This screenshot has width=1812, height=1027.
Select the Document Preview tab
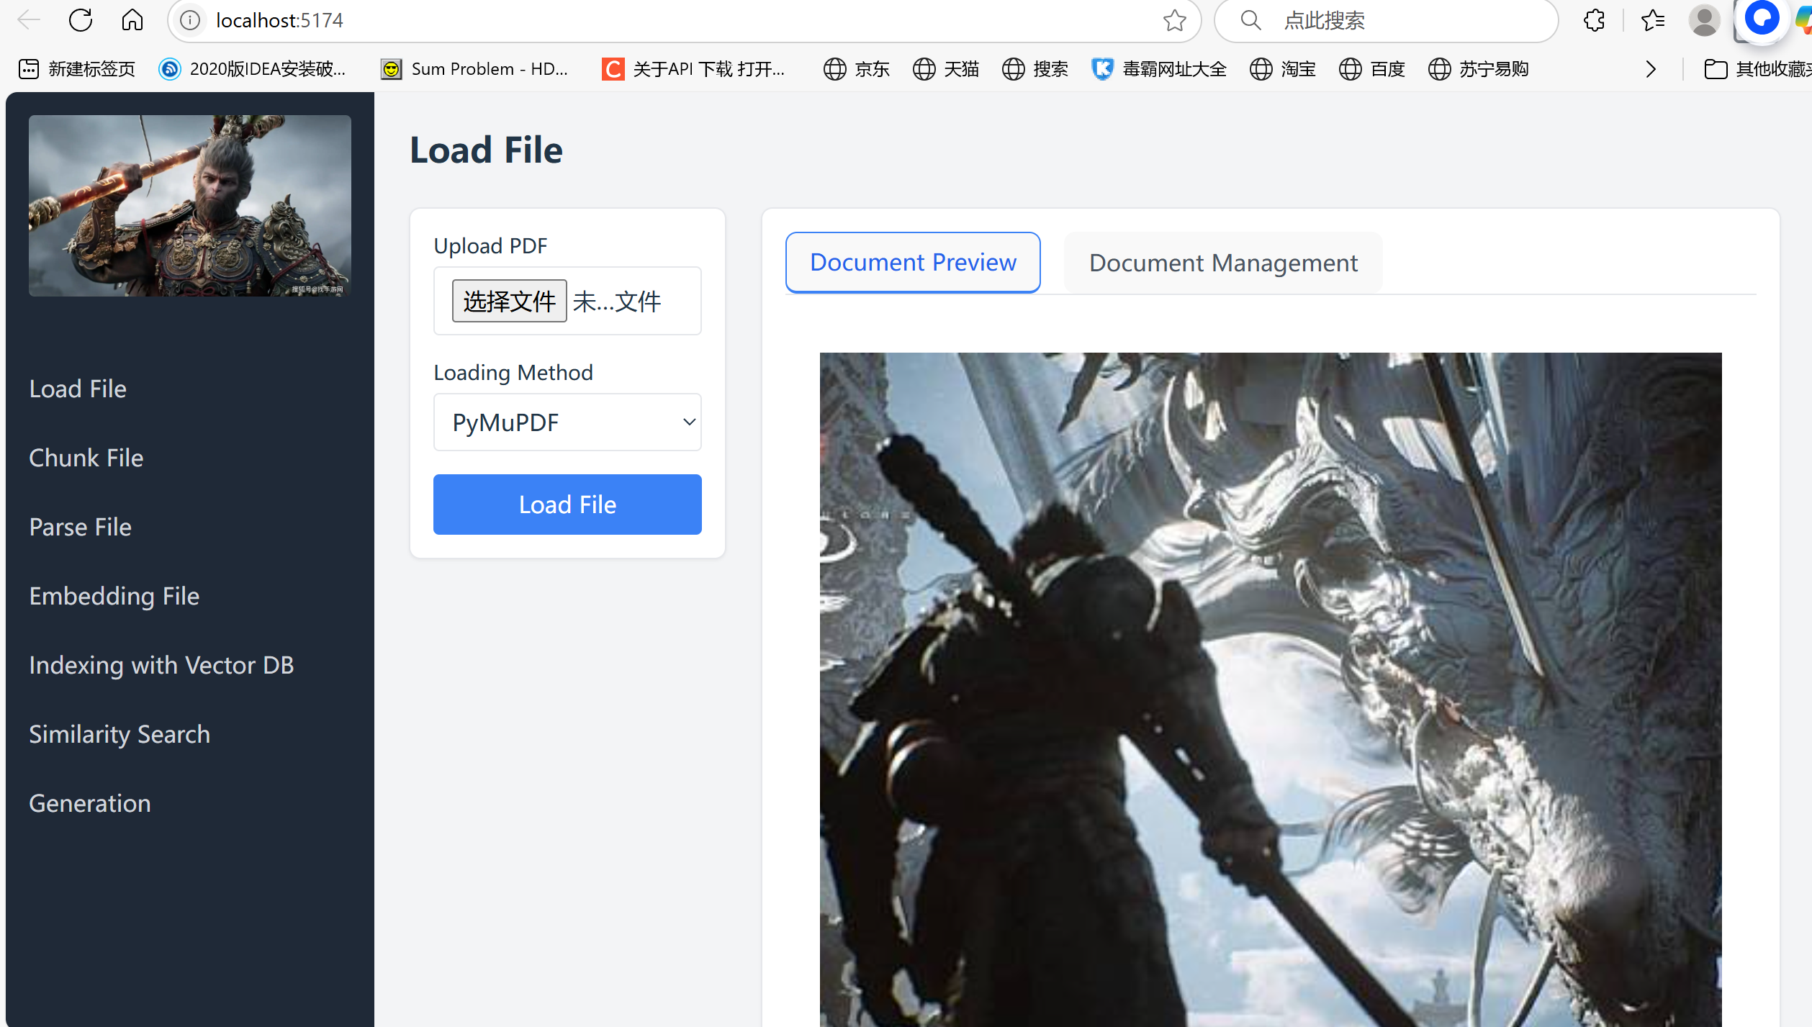point(913,263)
